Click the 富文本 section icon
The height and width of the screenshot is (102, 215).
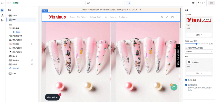[x=10, y=56]
